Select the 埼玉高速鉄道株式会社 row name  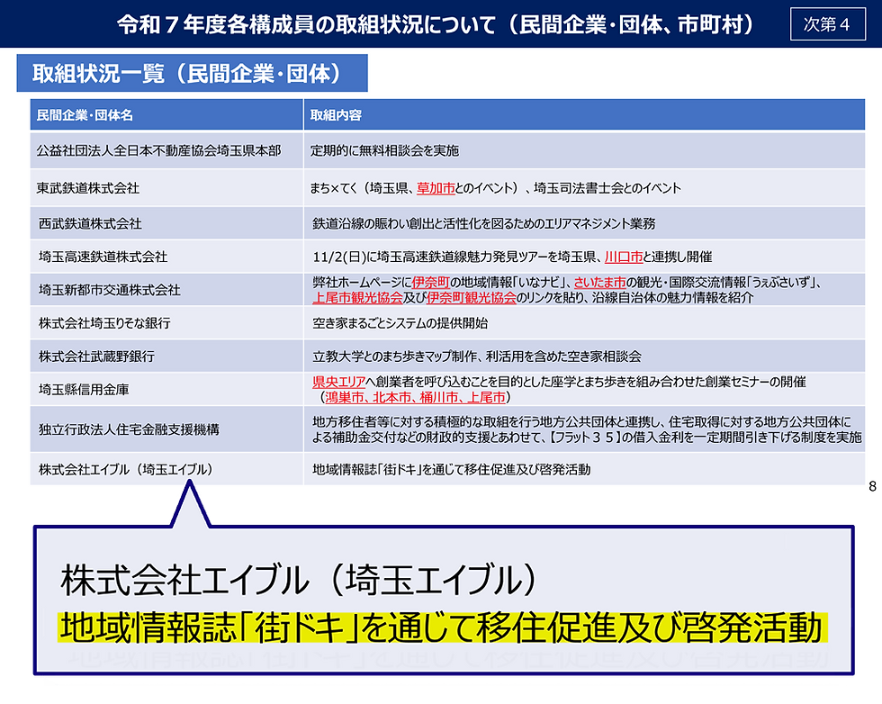click(103, 257)
